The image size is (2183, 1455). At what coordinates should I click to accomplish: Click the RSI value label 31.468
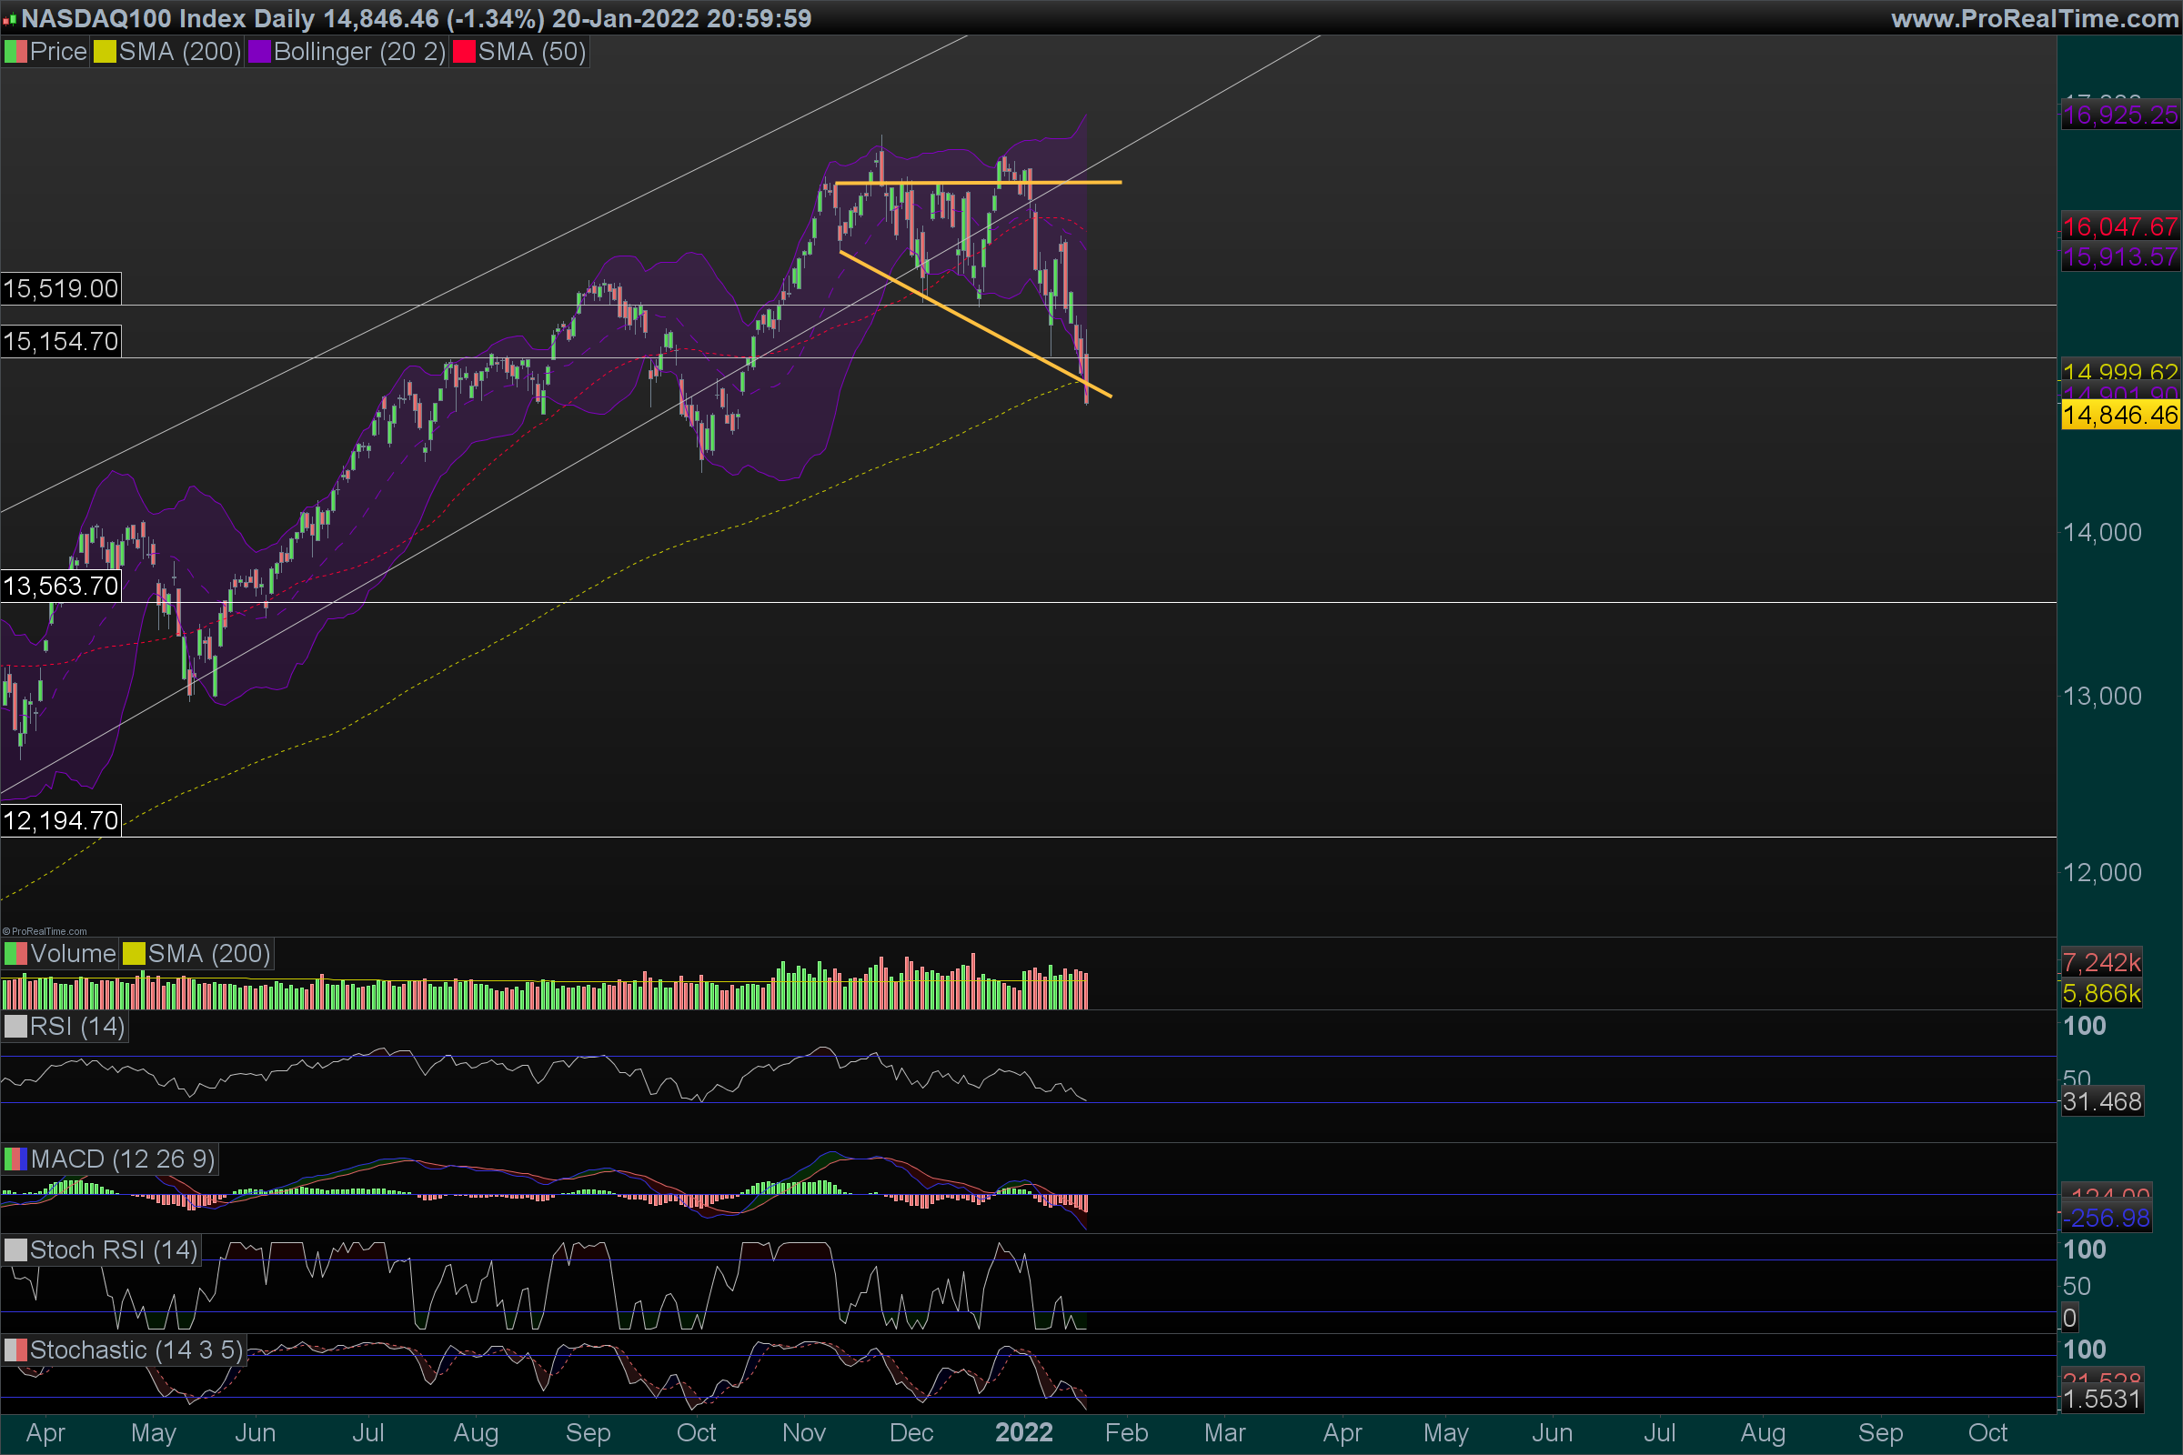click(2102, 1101)
